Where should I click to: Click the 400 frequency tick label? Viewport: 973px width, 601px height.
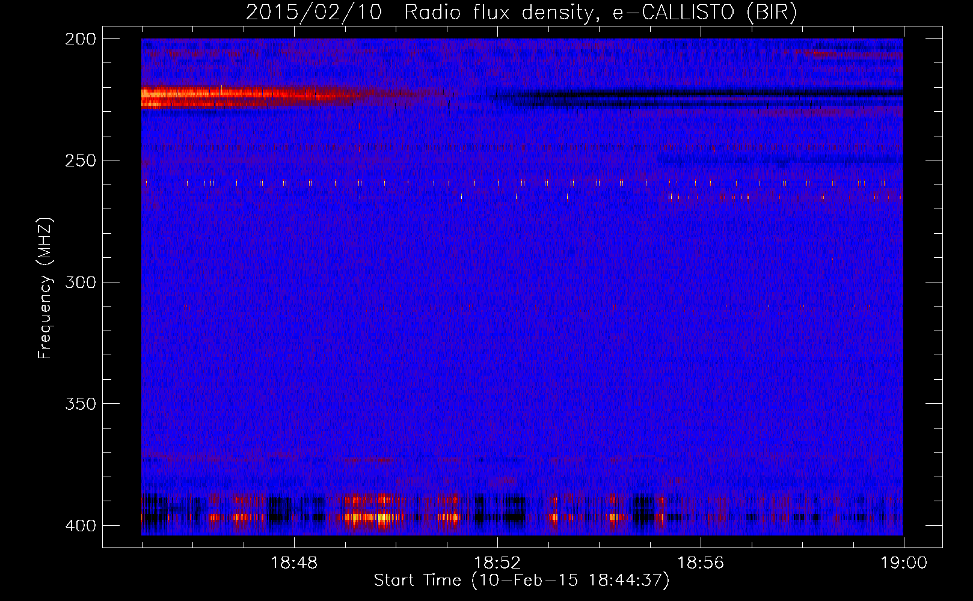coord(81,525)
